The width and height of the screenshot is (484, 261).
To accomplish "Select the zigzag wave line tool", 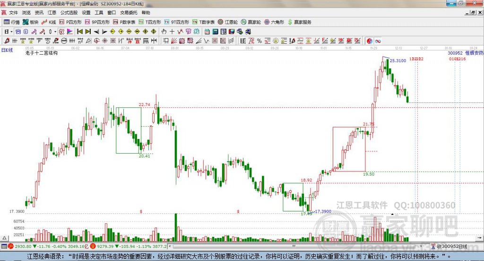I will tap(206, 41).
